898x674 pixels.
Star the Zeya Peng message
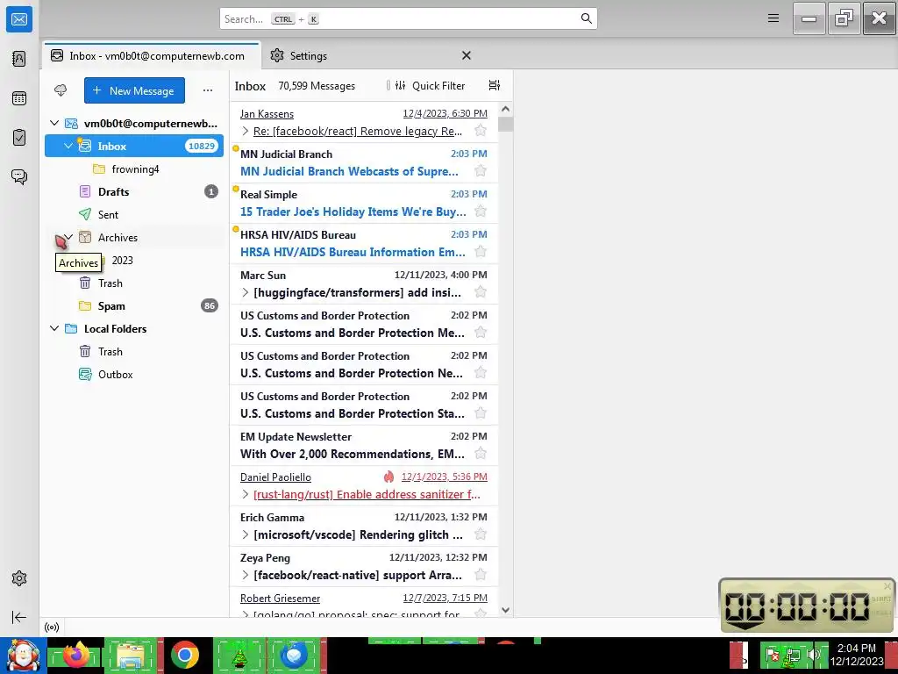[x=481, y=575]
